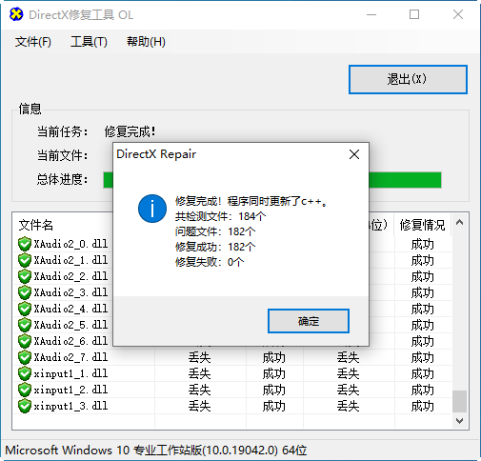481x461 pixels.
Task: Click the DirectX app icon in the title bar
Action: [16, 14]
